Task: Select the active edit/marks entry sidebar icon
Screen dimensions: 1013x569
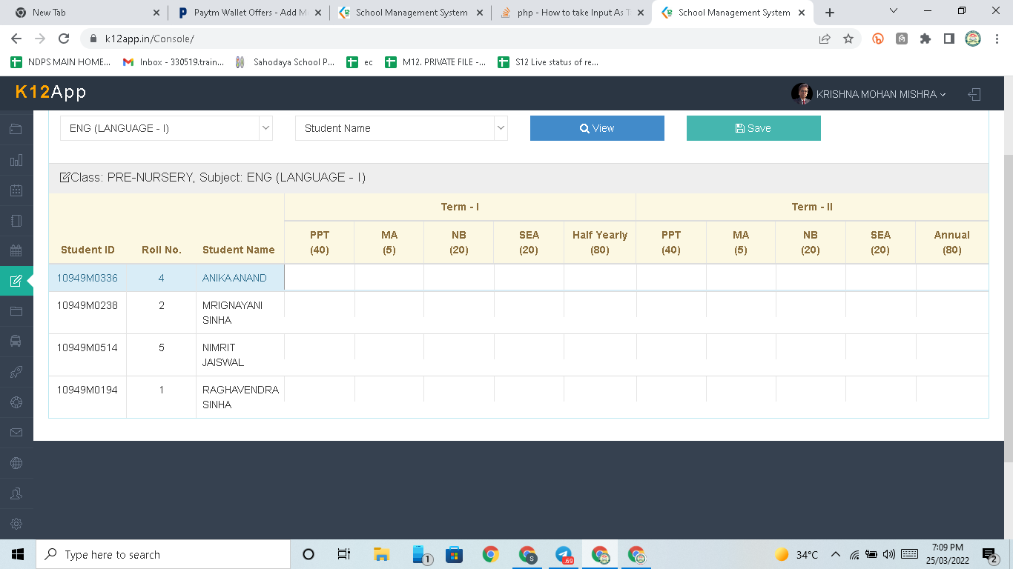Action: click(x=16, y=281)
